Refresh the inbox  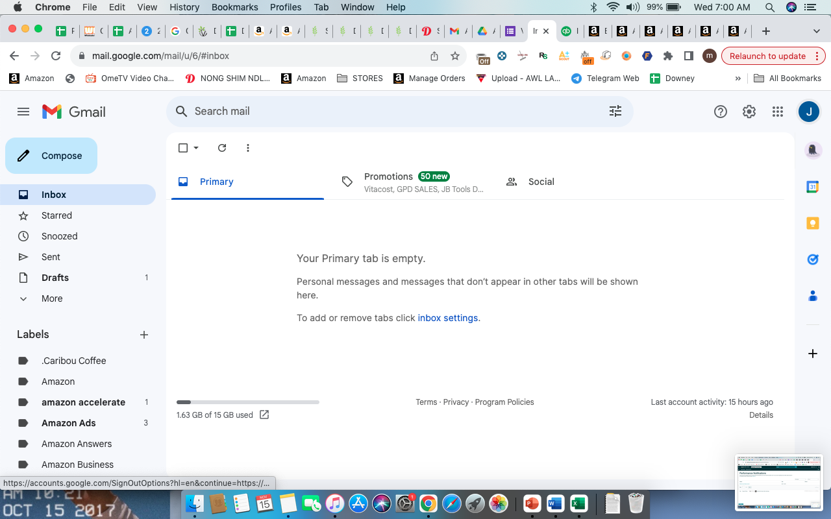coord(222,148)
